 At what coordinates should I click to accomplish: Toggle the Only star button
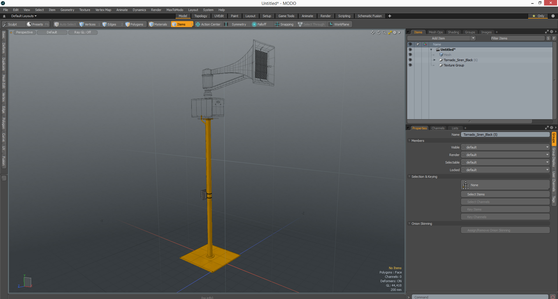(x=538, y=16)
